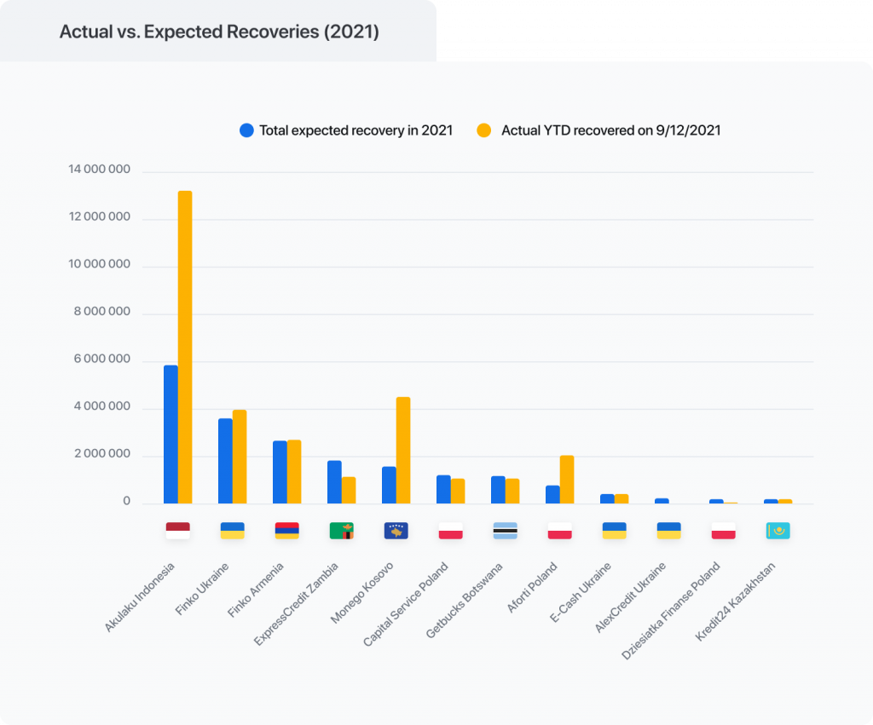Select the 'ExpressCredit Zambia' axis label
Viewport: 873px width, 725px height.
pyautogui.click(x=296, y=604)
